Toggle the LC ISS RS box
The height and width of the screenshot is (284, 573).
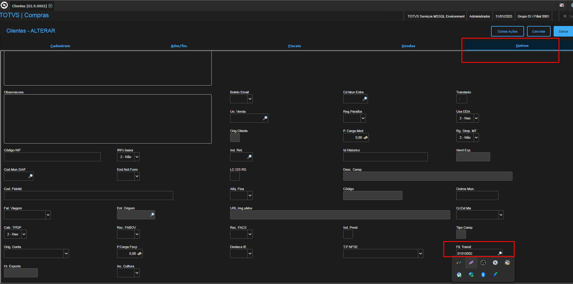pyautogui.click(x=235, y=176)
